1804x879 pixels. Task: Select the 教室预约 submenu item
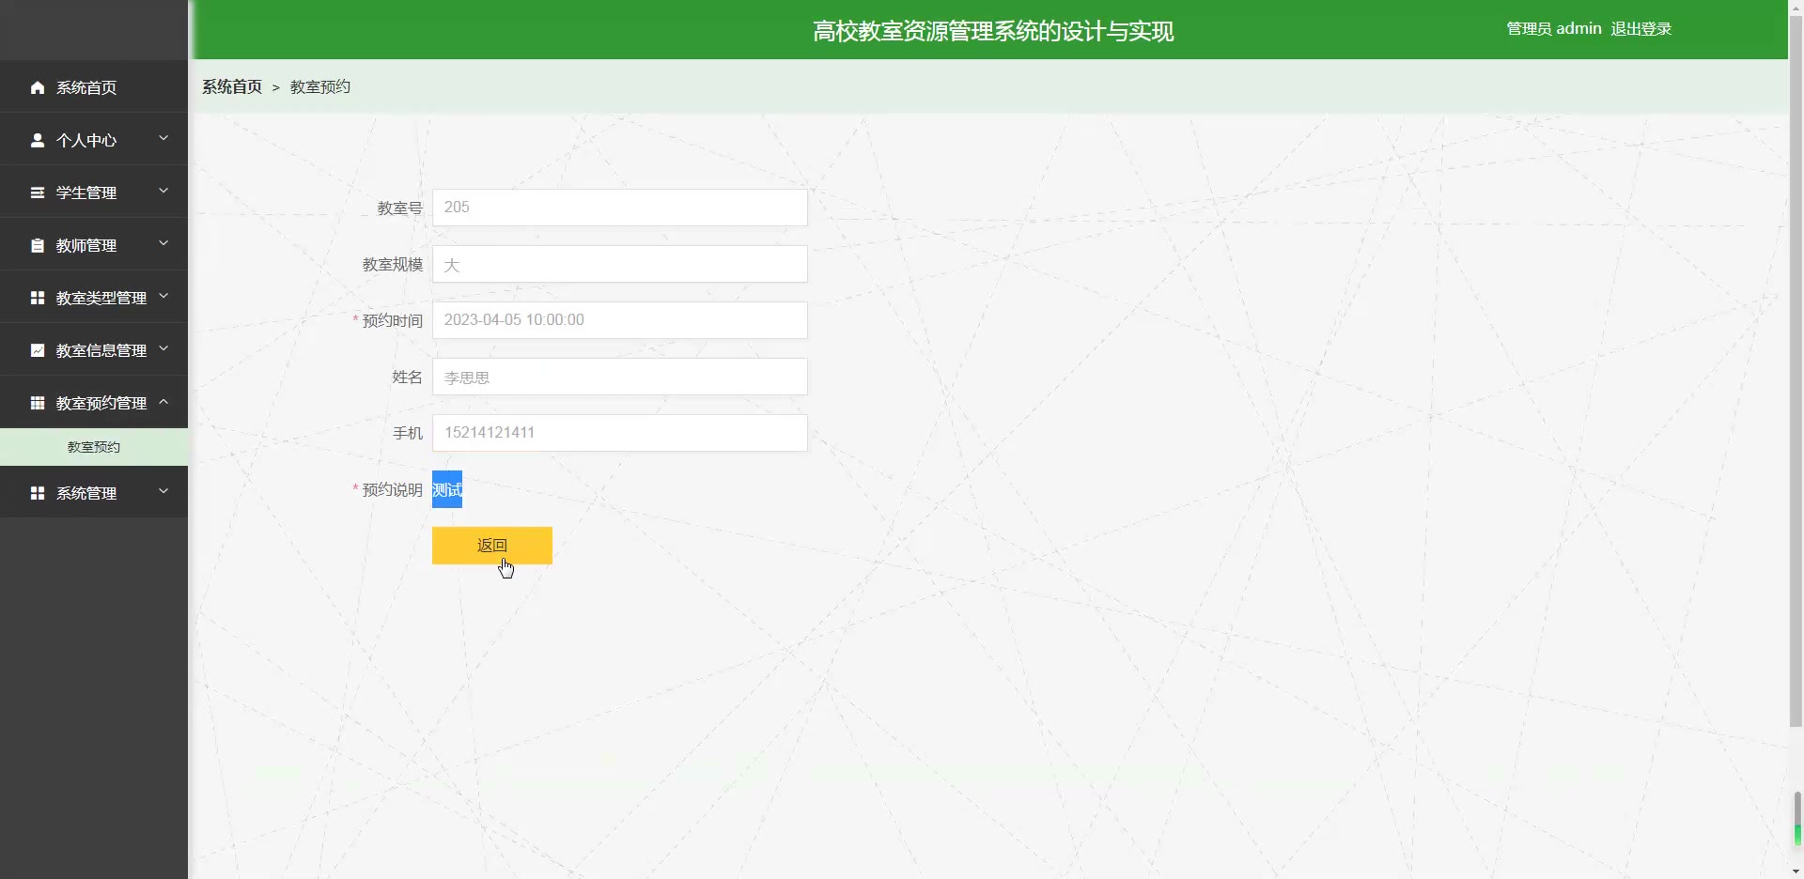point(94,447)
